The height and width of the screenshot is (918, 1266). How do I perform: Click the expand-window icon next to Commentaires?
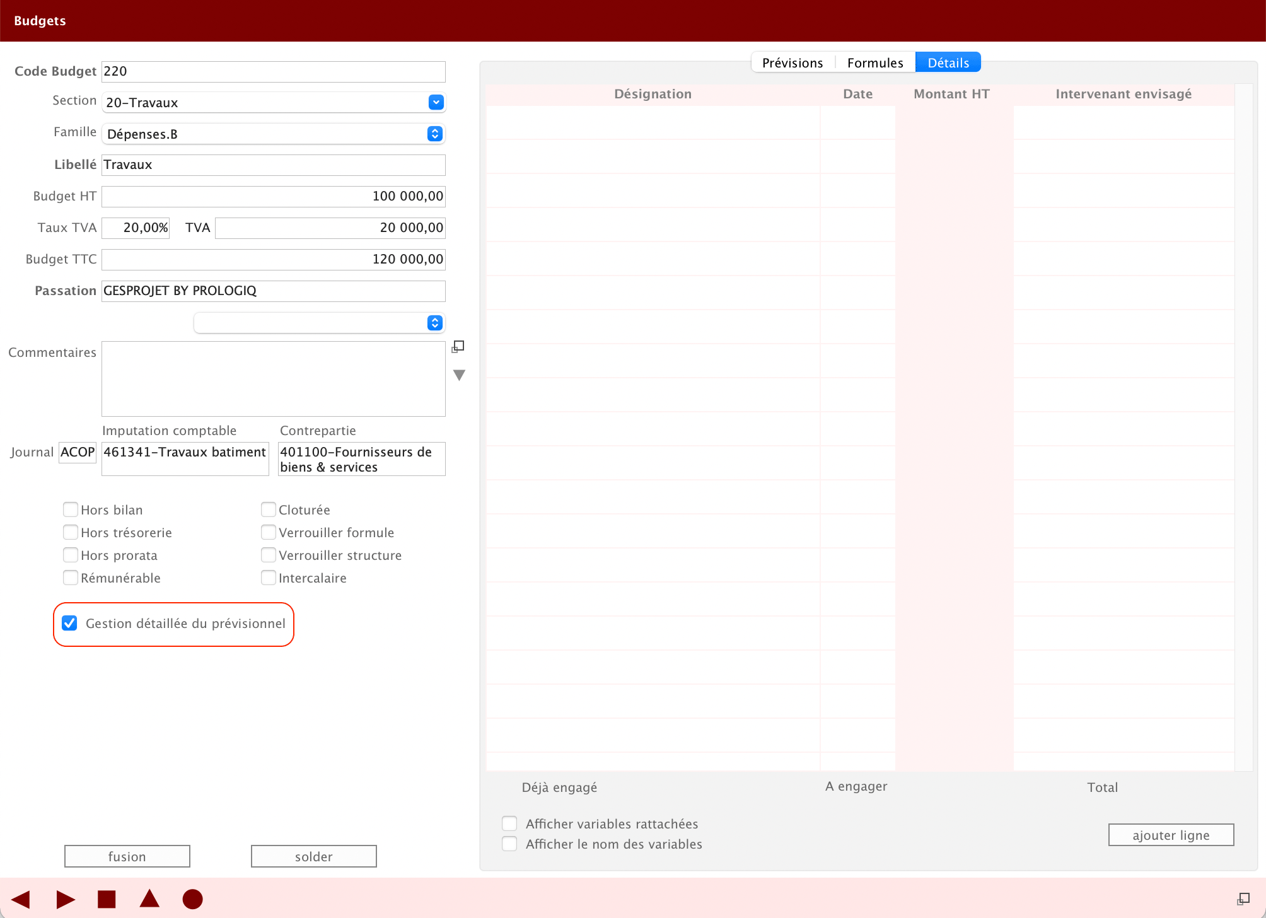(458, 347)
